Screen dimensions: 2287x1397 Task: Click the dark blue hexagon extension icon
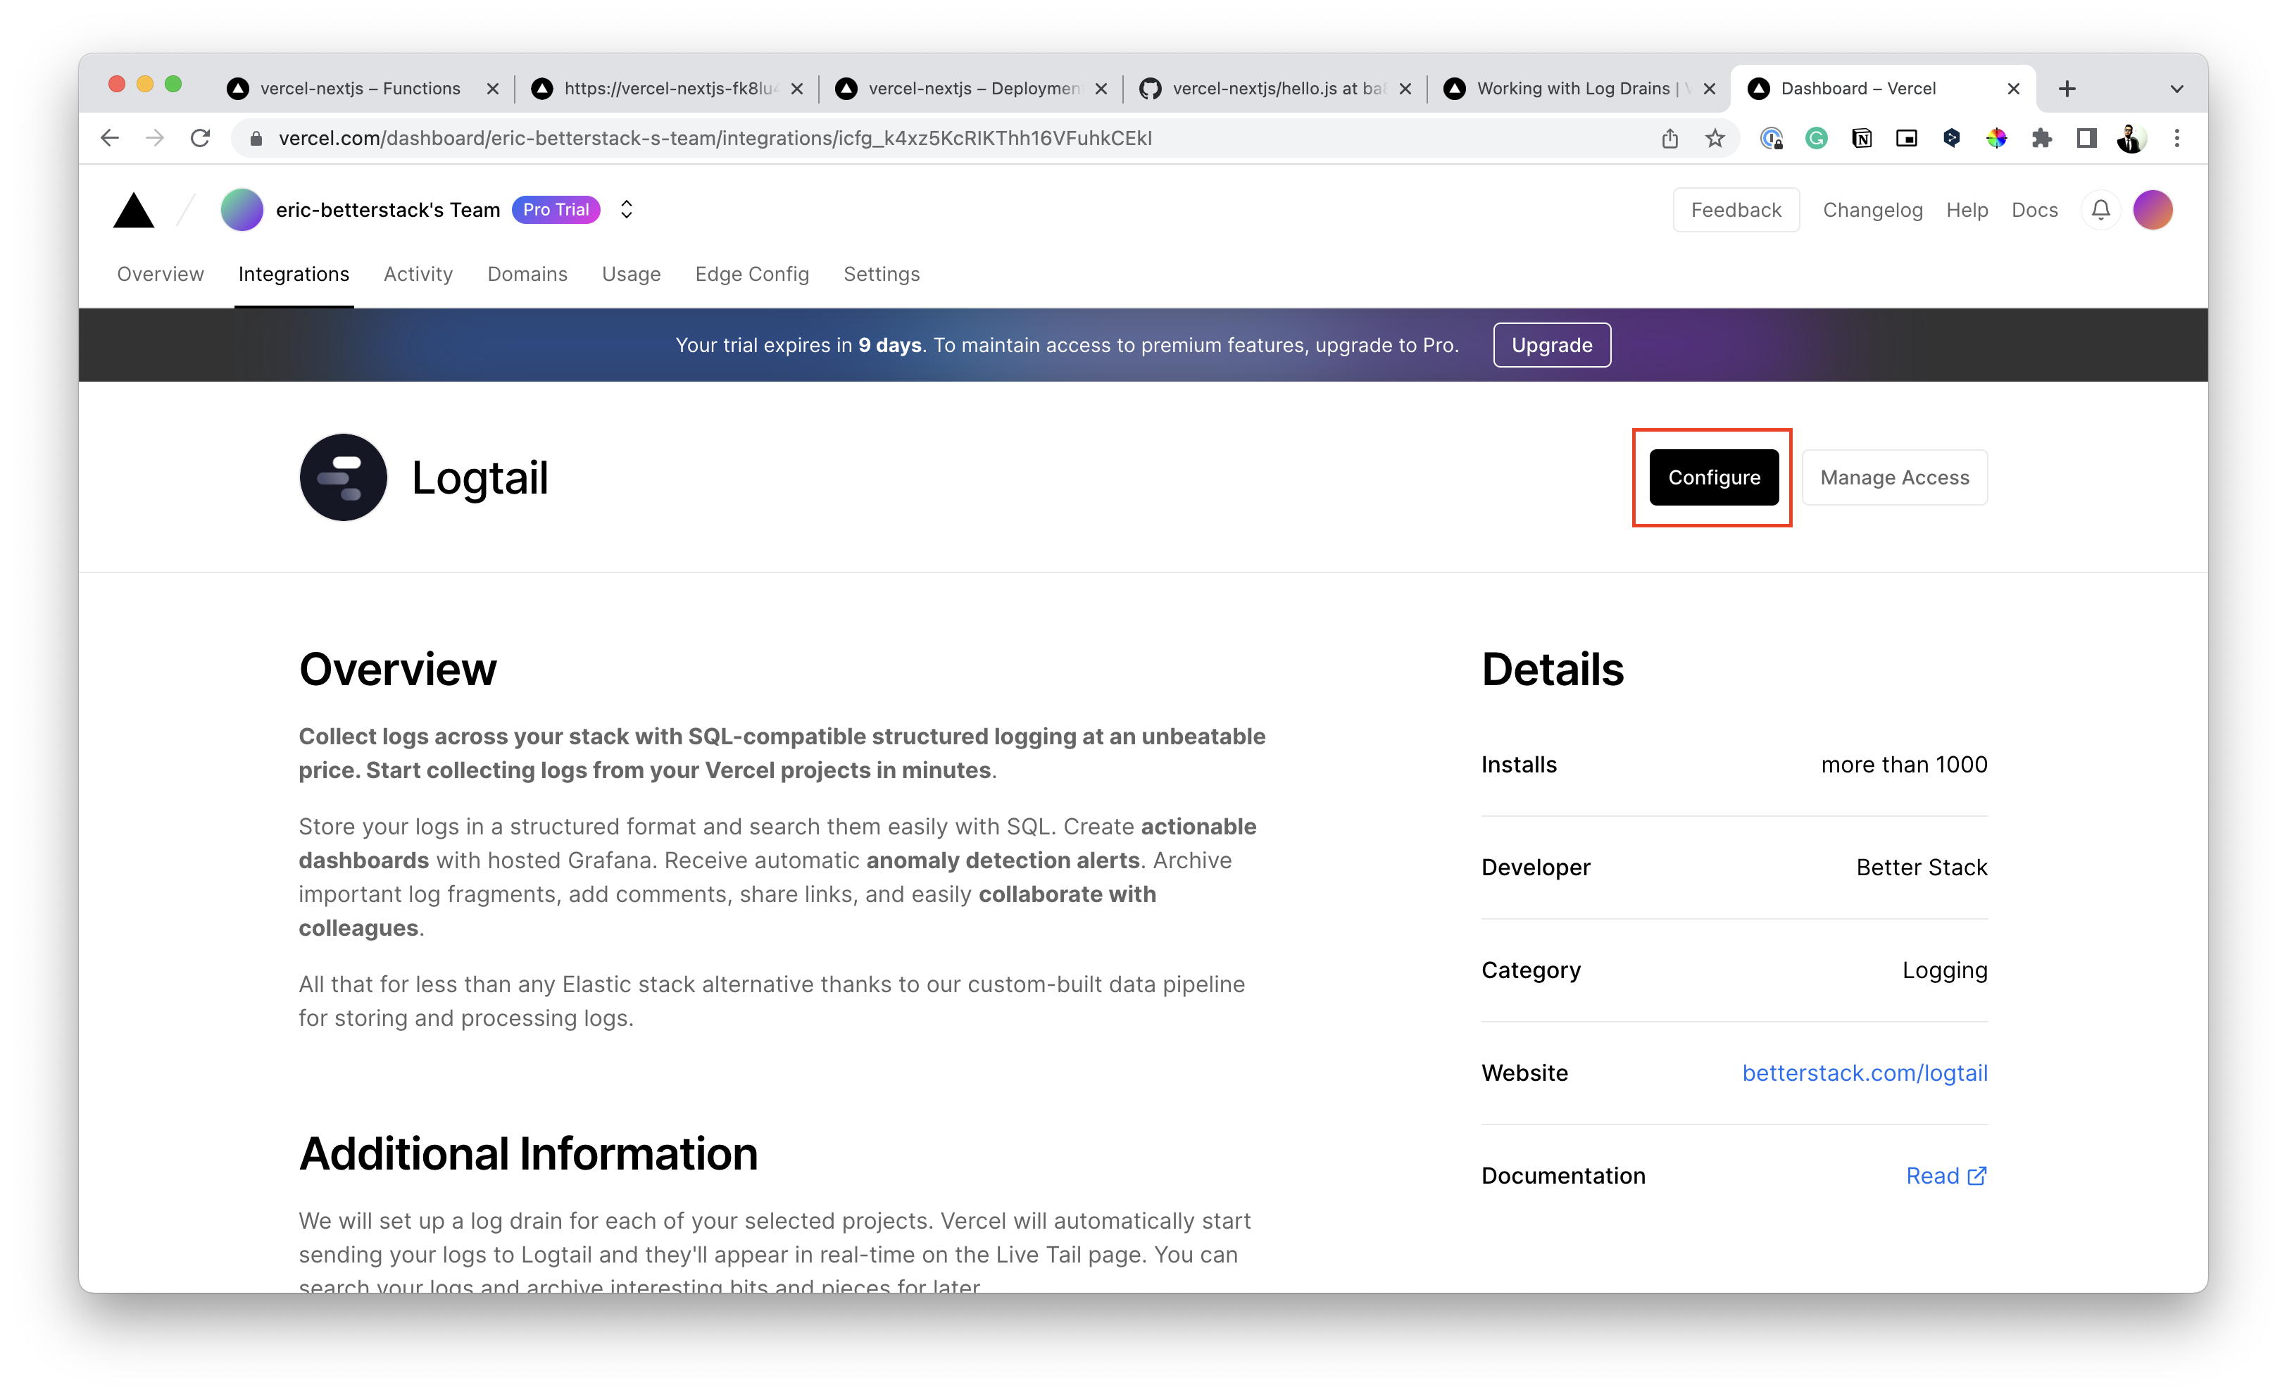pos(1952,138)
